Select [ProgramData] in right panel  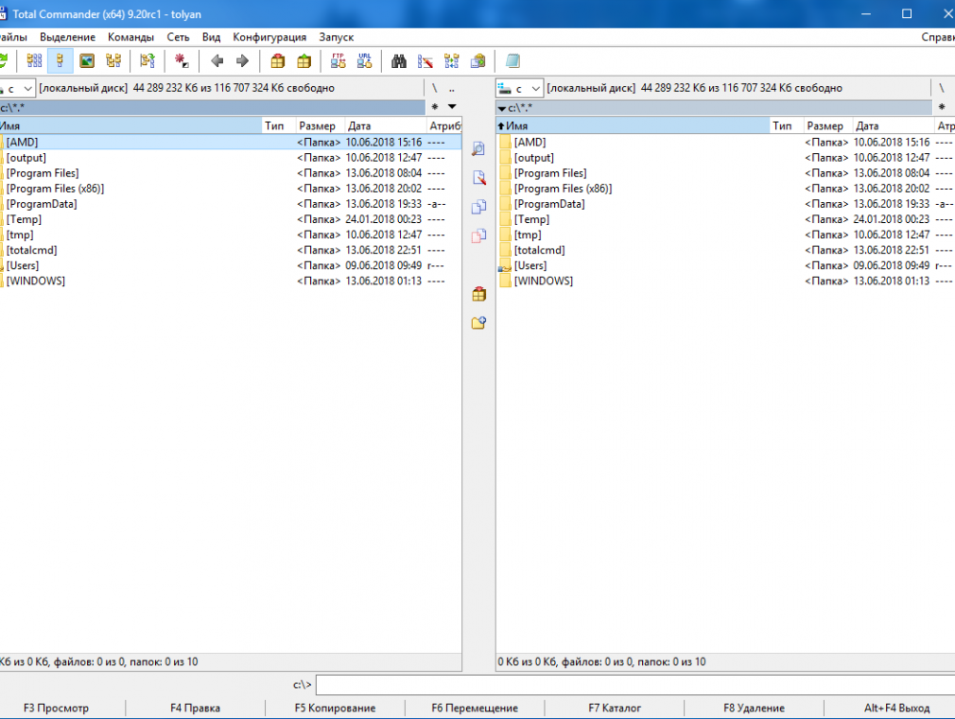(725, 204)
